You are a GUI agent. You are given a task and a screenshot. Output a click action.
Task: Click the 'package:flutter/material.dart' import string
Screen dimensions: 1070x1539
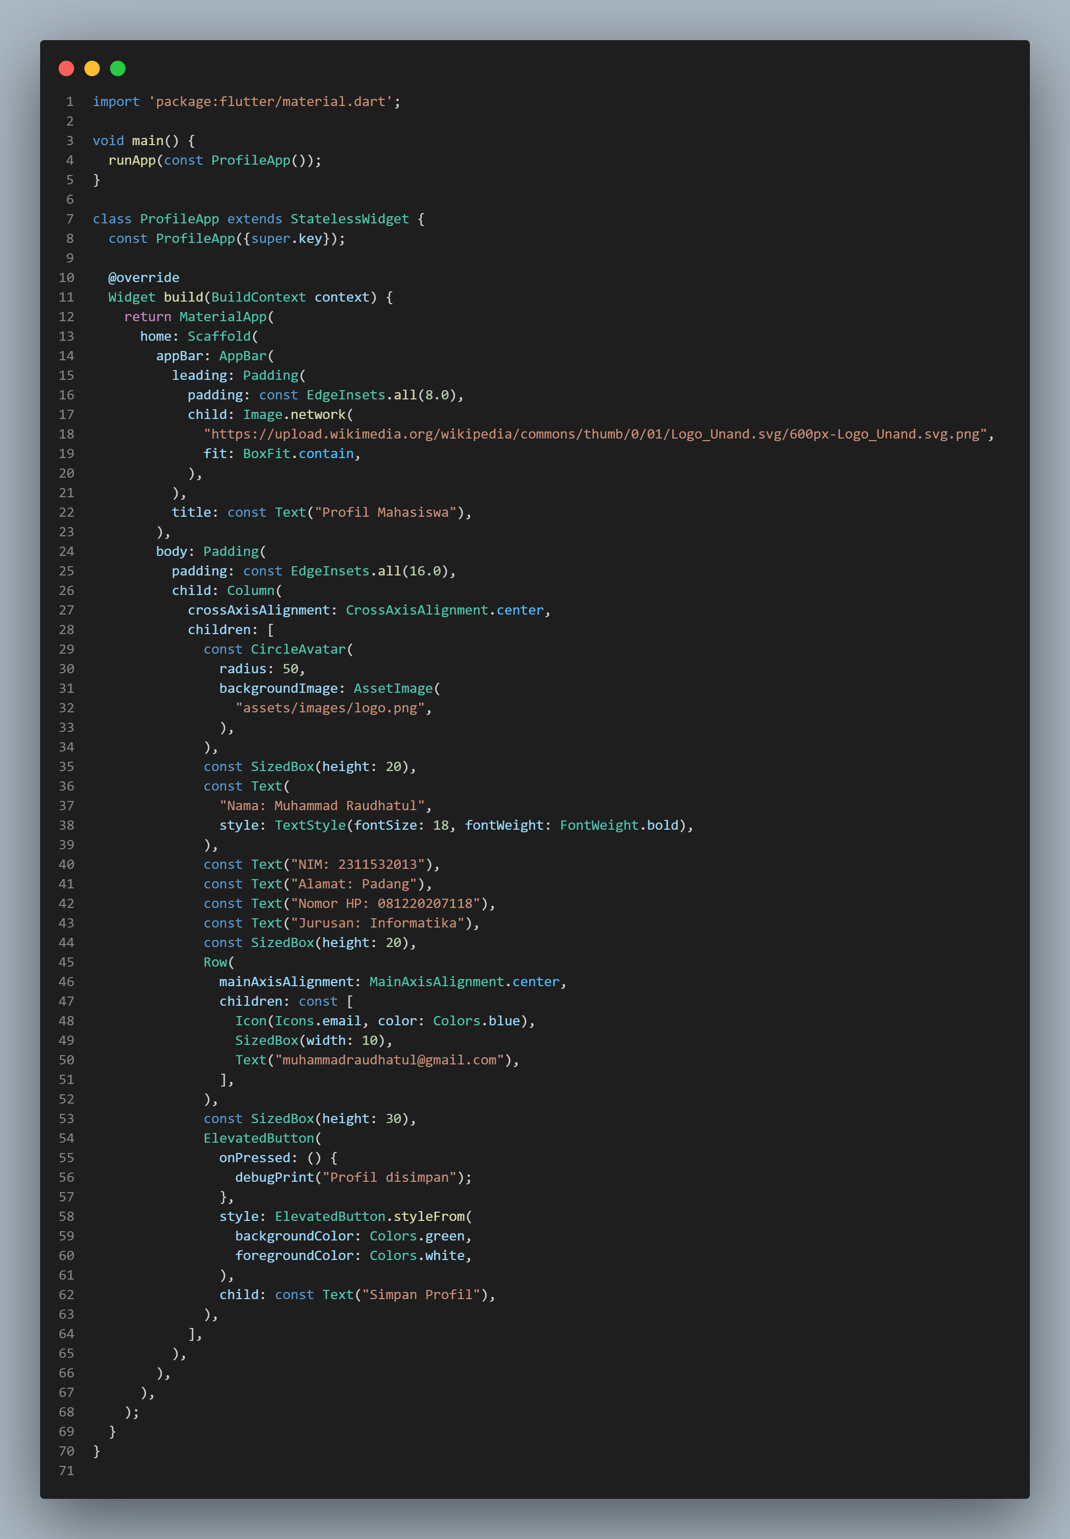click(271, 102)
